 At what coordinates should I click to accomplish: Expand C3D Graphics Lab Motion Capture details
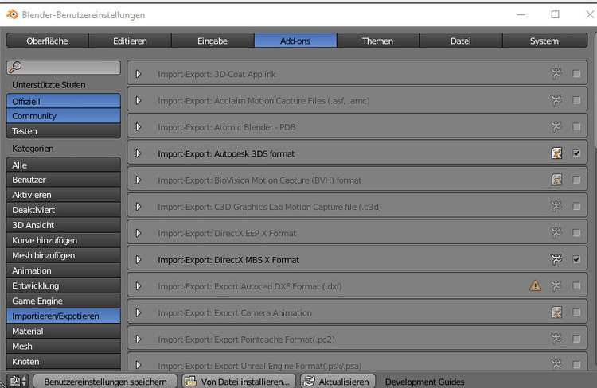[x=139, y=207]
